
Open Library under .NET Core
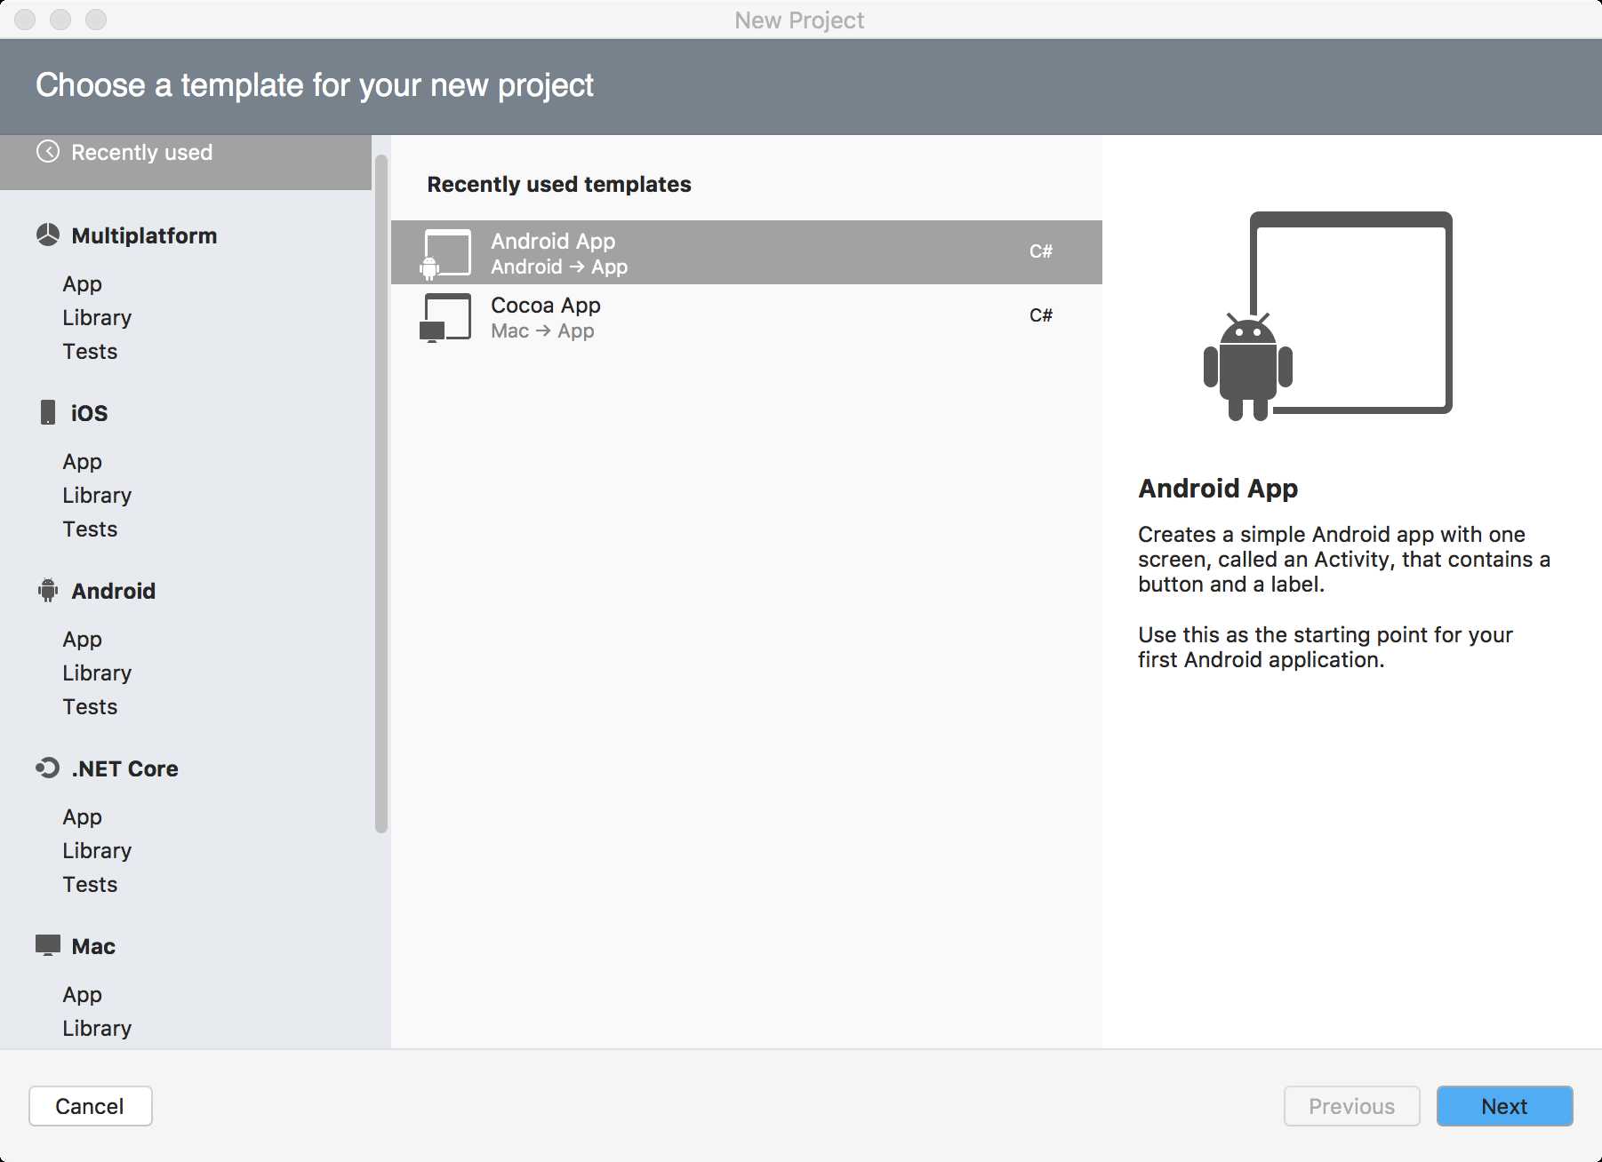coord(97,851)
